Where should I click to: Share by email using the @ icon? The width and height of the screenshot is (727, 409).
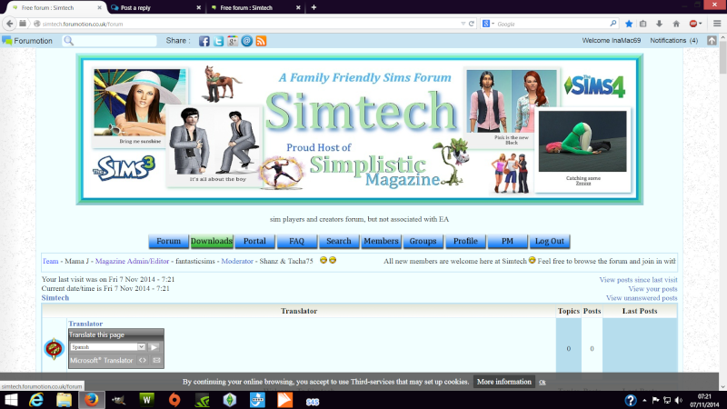click(247, 41)
